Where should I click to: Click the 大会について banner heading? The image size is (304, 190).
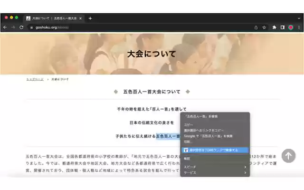152,54
